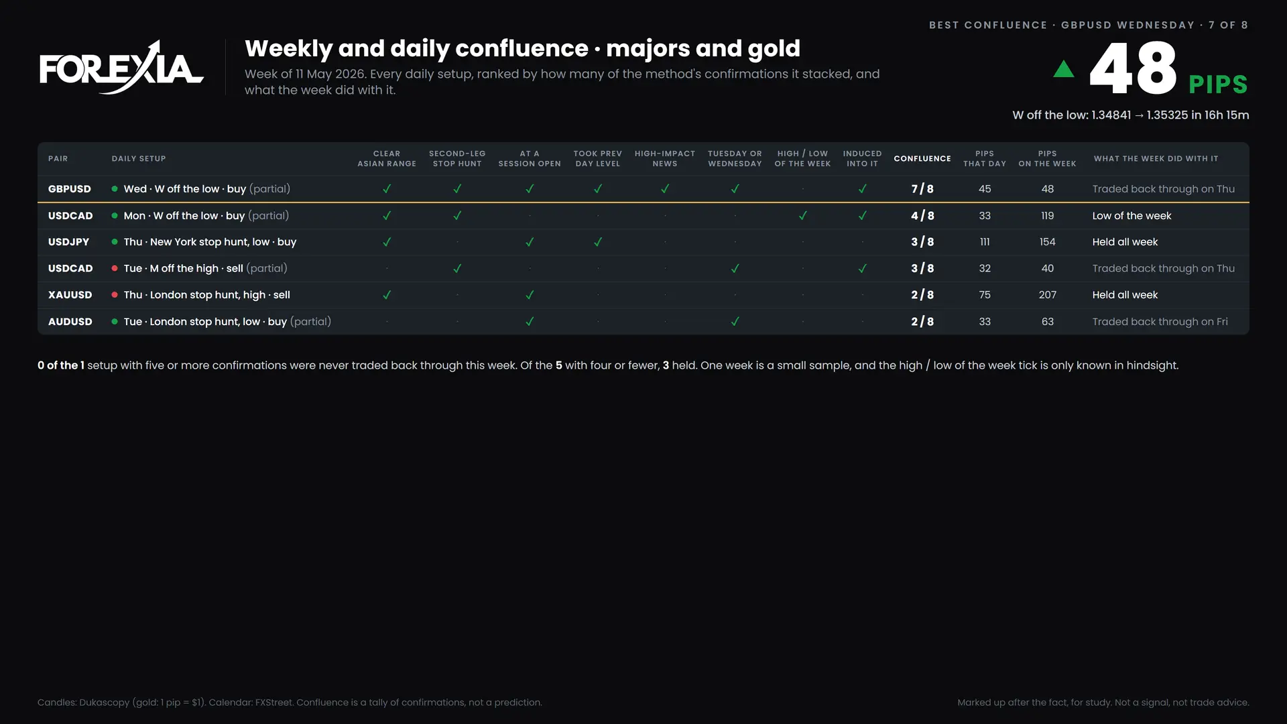Click the 7 / 8 confluence score
1287x724 pixels.
[922, 189]
